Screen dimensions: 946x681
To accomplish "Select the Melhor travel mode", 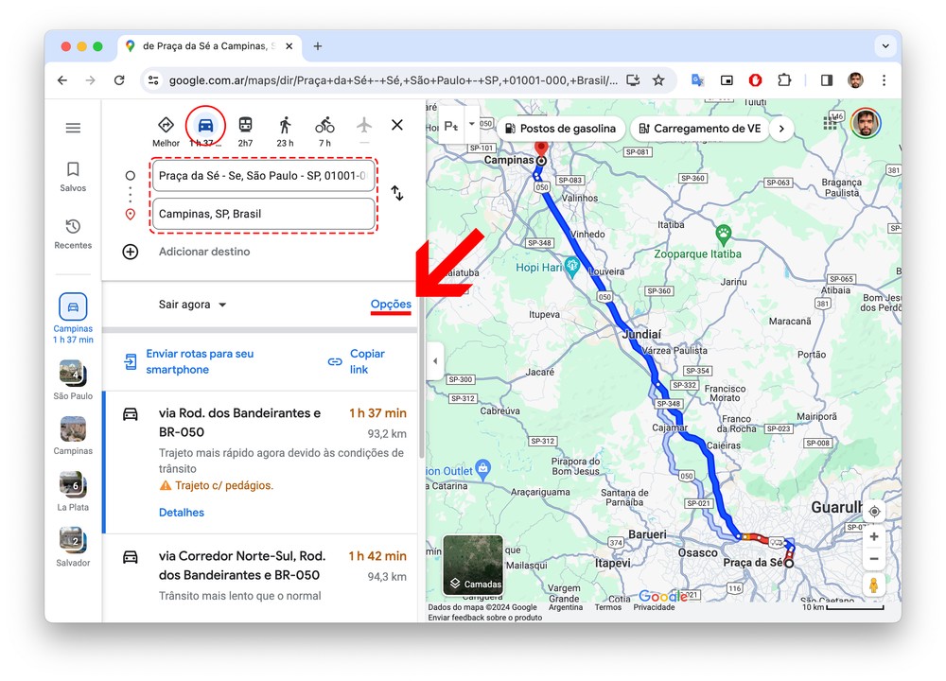I will pyautogui.click(x=166, y=131).
